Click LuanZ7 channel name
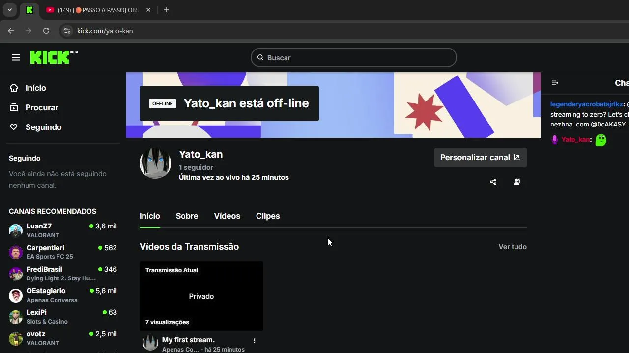This screenshot has height=353, width=629. pyautogui.click(x=39, y=226)
